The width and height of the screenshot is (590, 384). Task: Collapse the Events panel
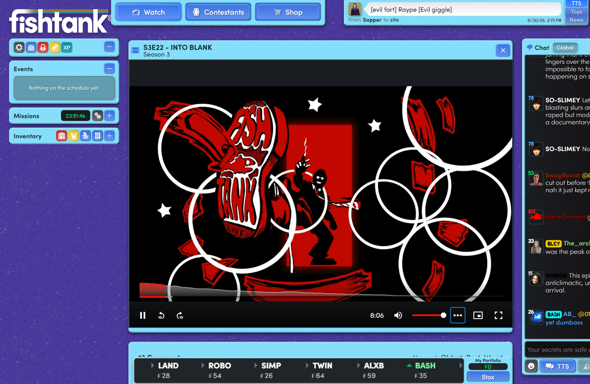(x=109, y=69)
